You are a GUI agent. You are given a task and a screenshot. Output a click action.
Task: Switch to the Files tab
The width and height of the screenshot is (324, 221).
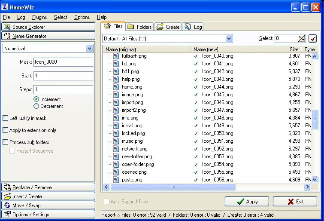pyautogui.click(x=113, y=26)
